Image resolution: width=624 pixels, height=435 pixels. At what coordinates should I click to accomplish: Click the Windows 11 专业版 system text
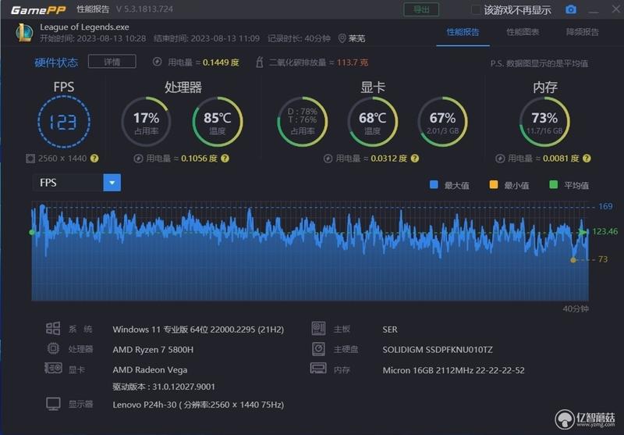pos(198,330)
